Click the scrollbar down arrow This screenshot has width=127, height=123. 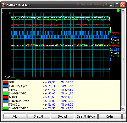(x=123, y=109)
